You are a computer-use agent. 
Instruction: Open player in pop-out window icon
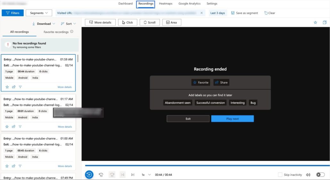click(x=325, y=22)
